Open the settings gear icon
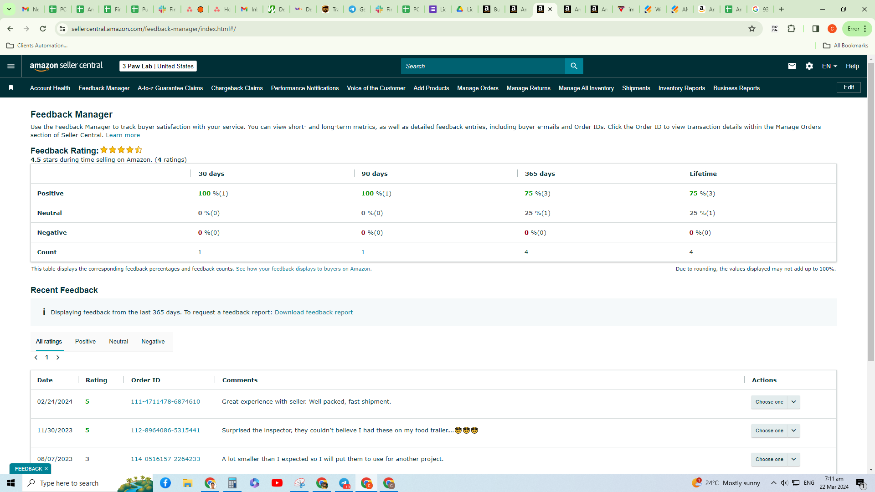Image resolution: width=875 pixels, height=492 pixels. 809,66
